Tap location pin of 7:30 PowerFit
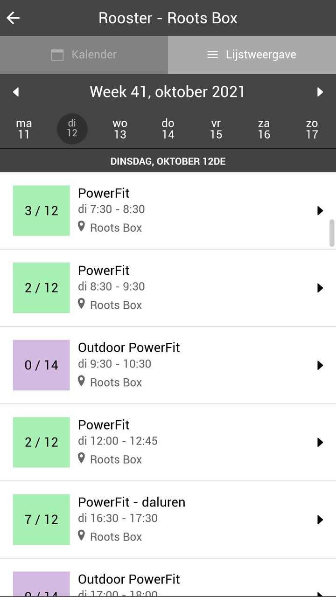 82,227
